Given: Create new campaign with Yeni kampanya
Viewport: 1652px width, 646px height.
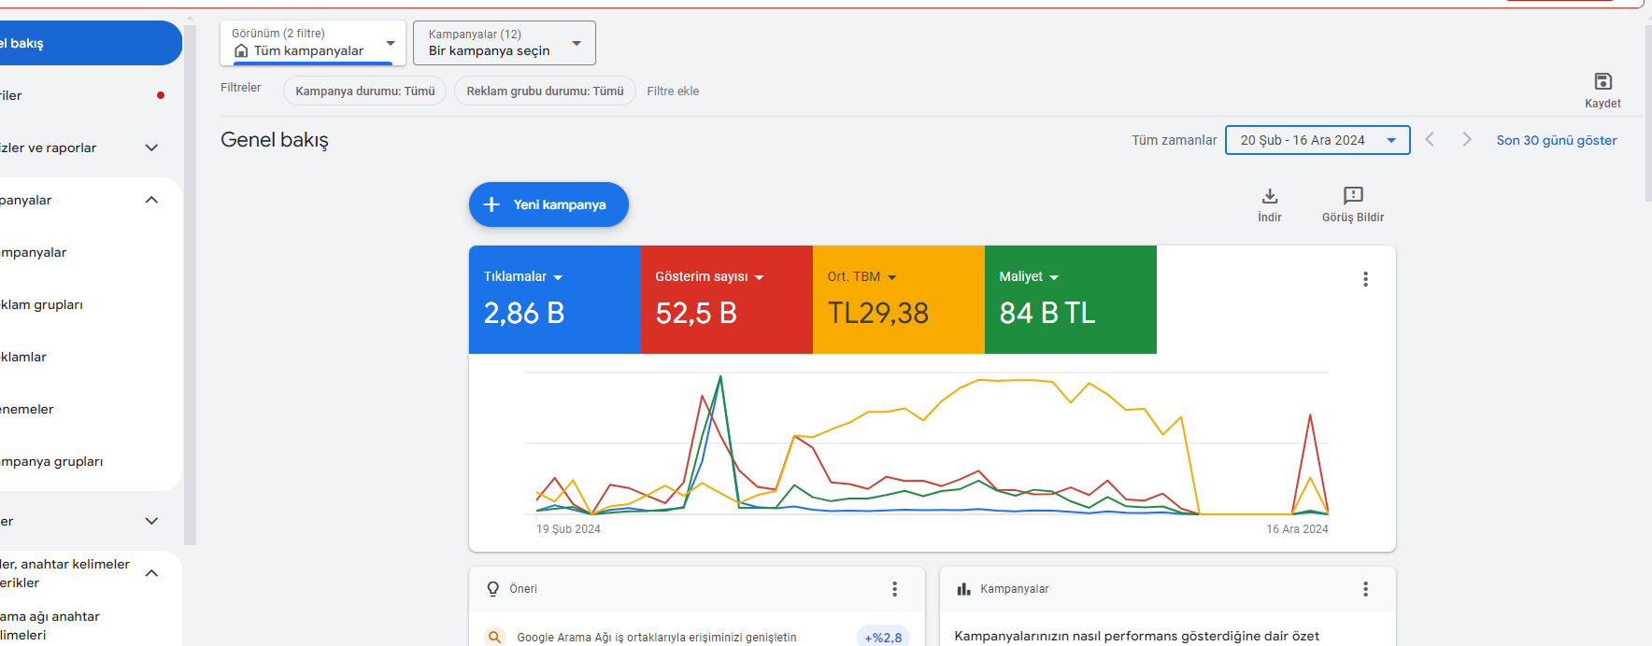Looking at the screenshot, I should coord(548,204).
